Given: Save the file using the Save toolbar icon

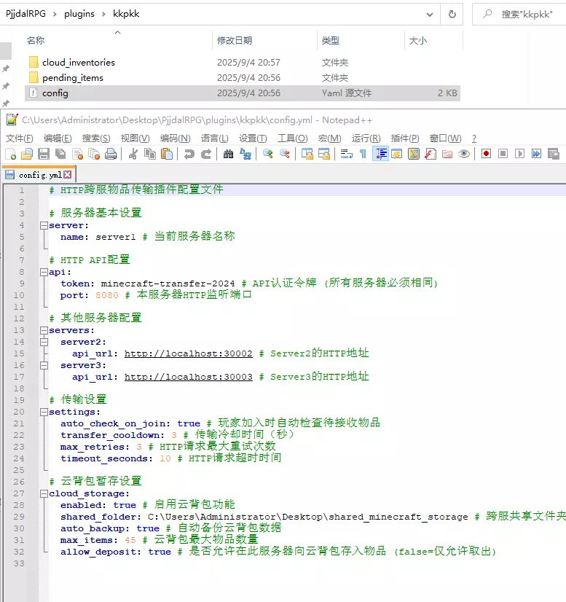Looking at the screenshot, I should click(x=44, y=154).
